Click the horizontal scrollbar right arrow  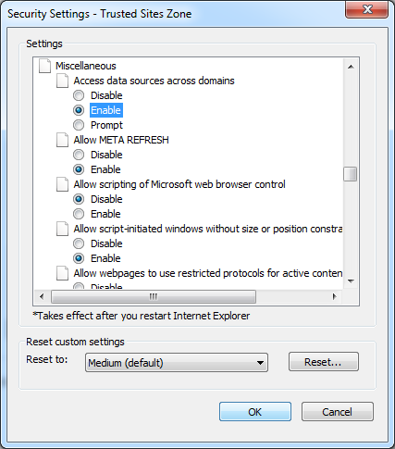pyautogui.click(x=334, y=296)
